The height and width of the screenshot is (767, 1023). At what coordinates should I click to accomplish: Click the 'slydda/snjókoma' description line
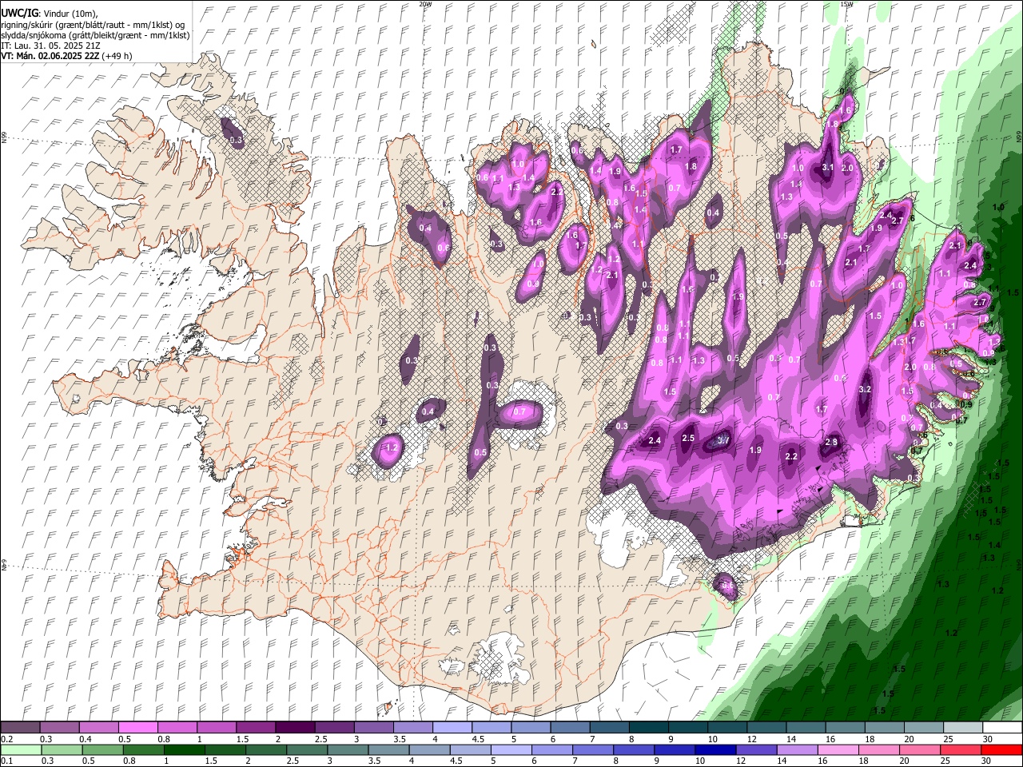95,35
